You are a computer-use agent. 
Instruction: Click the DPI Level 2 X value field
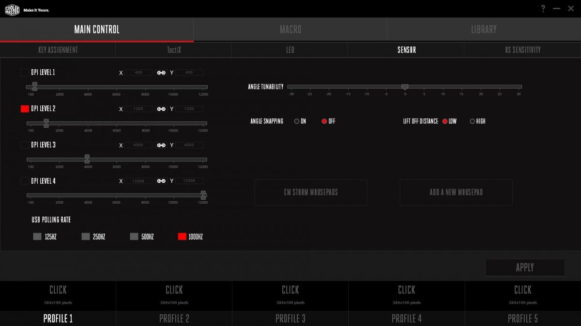138,109
